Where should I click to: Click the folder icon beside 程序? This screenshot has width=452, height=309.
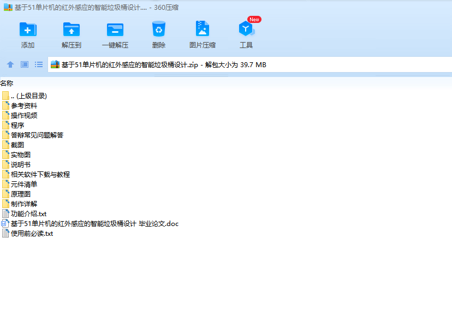[5, 125]
